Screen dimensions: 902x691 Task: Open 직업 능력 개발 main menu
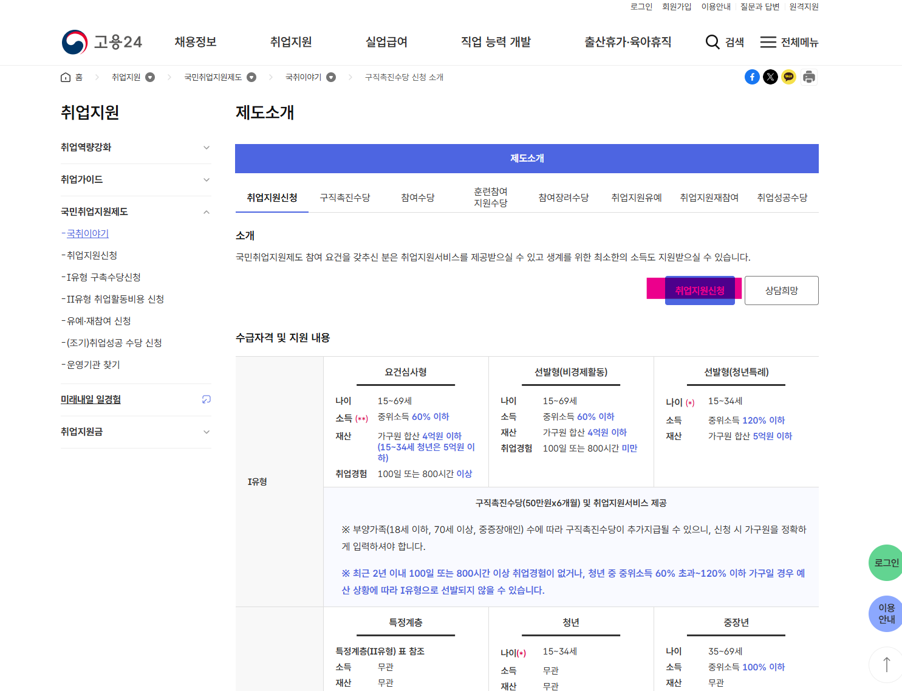[x=496, y=42]
